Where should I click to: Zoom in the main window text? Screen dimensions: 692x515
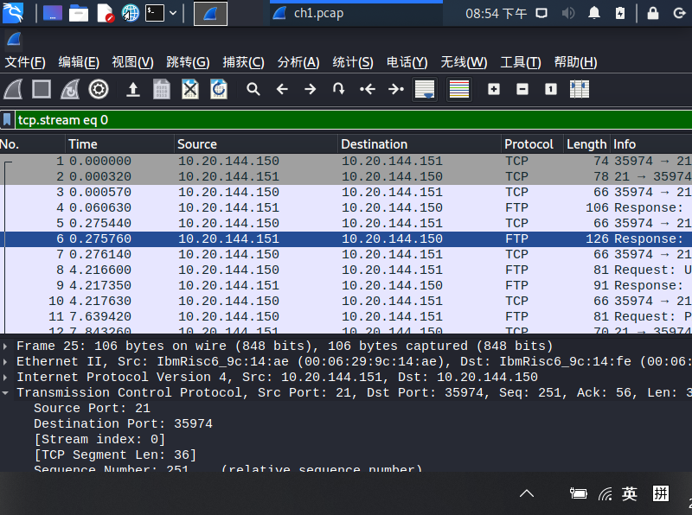point(494,90)
